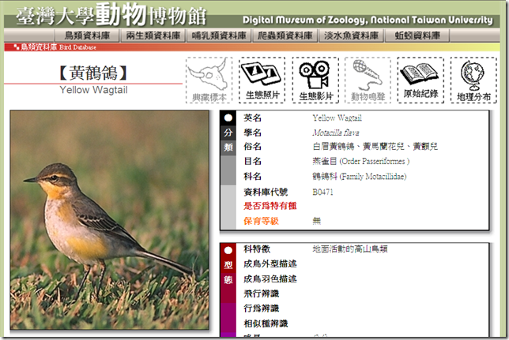Image resolution: width=509 pixels, height=340 pixels.
Task: Go to the 淡水魚資料庫 freshwater fish tab
Action: point(351,35)
